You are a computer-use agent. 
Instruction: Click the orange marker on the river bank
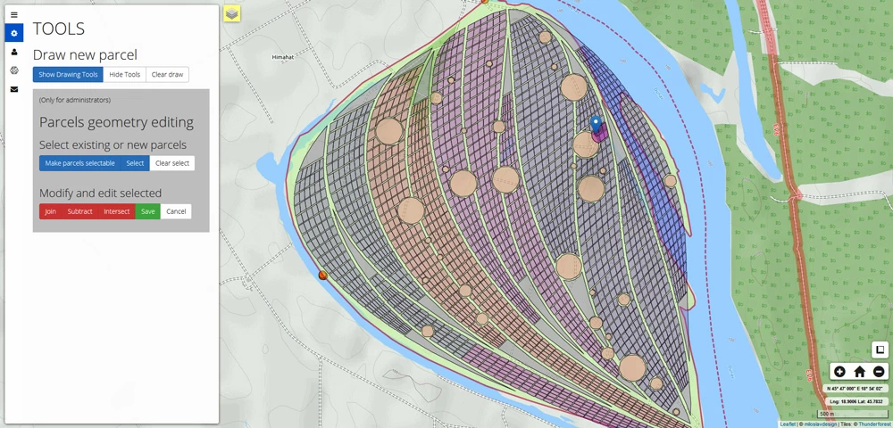(323, 276)
